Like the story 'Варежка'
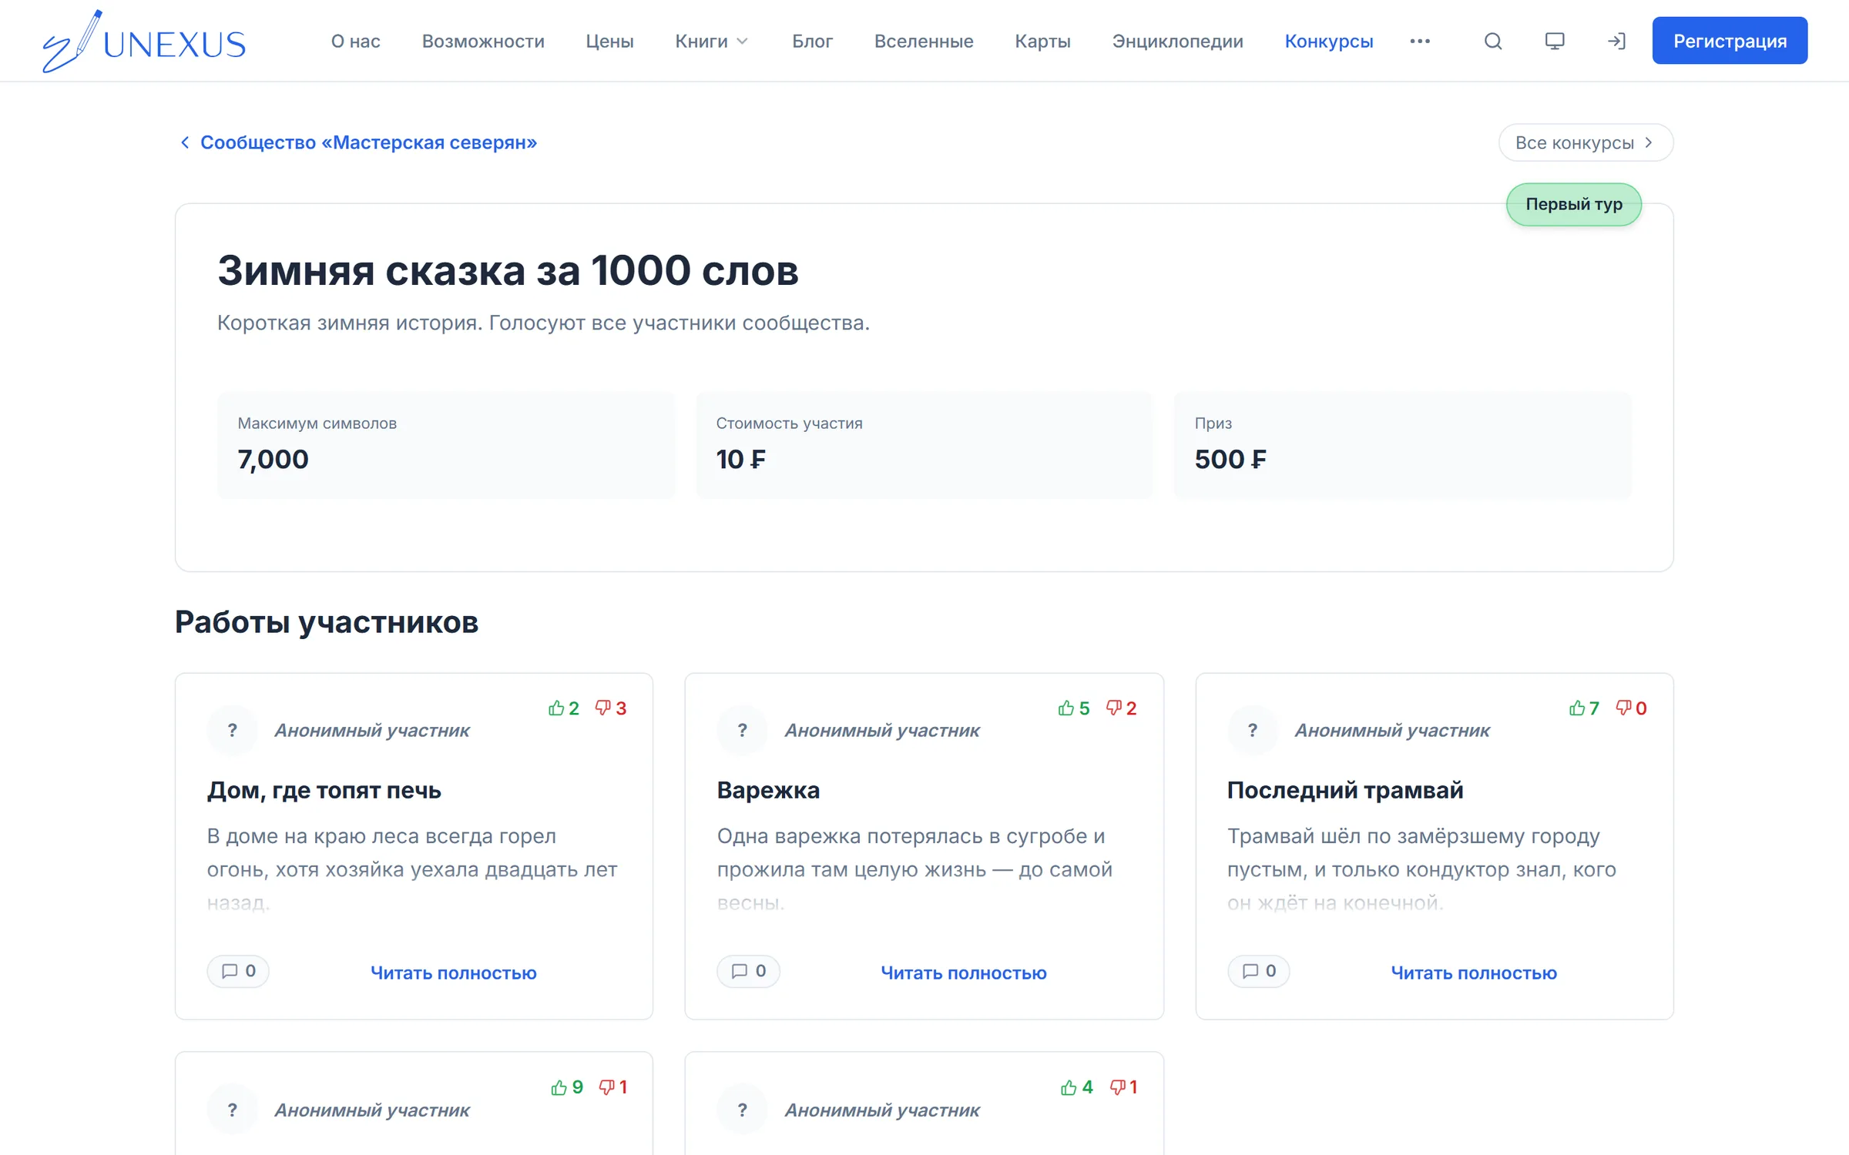 (x=1074, y=708)
